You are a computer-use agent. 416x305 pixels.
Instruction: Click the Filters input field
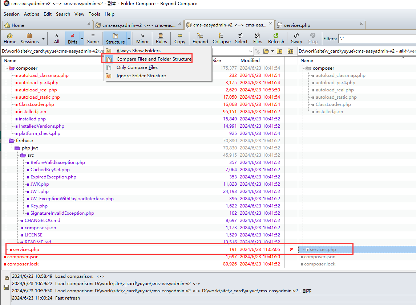click(376, 38)
